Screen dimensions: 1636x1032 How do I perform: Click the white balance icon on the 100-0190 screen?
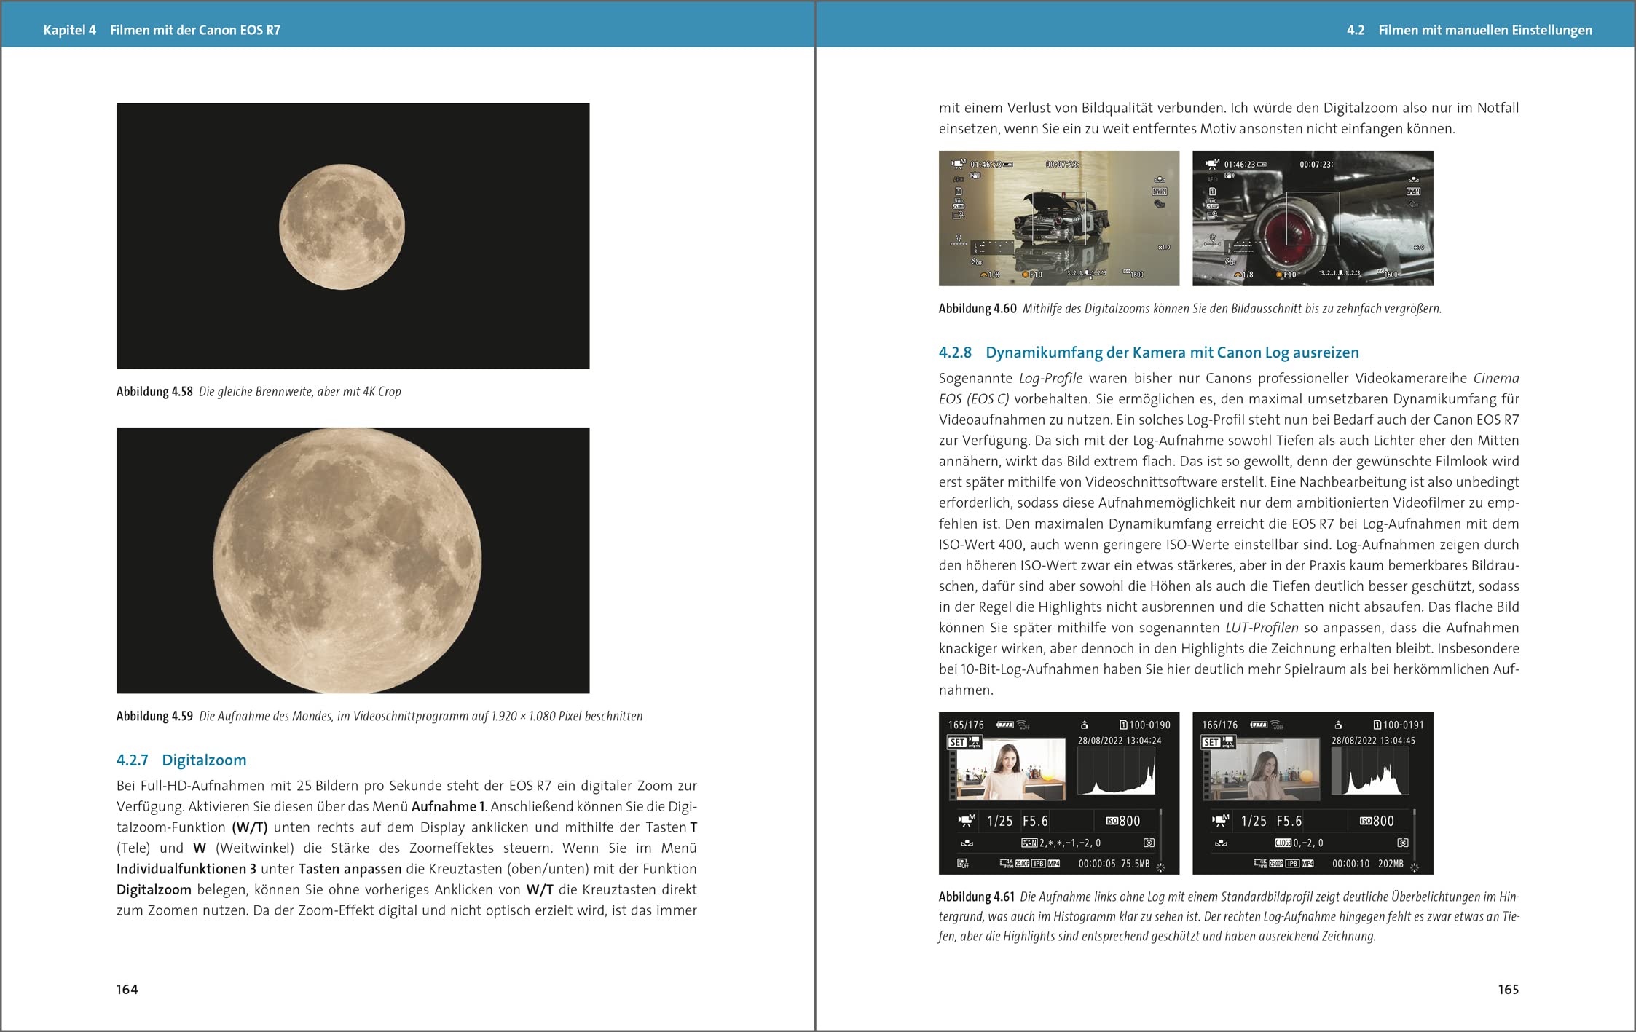[x=967, y=843]
